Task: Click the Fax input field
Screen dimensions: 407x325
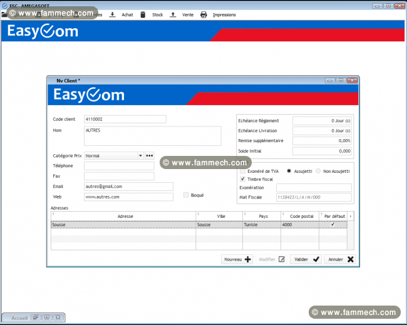Action: pyautogui.click(x=119, y=176)
